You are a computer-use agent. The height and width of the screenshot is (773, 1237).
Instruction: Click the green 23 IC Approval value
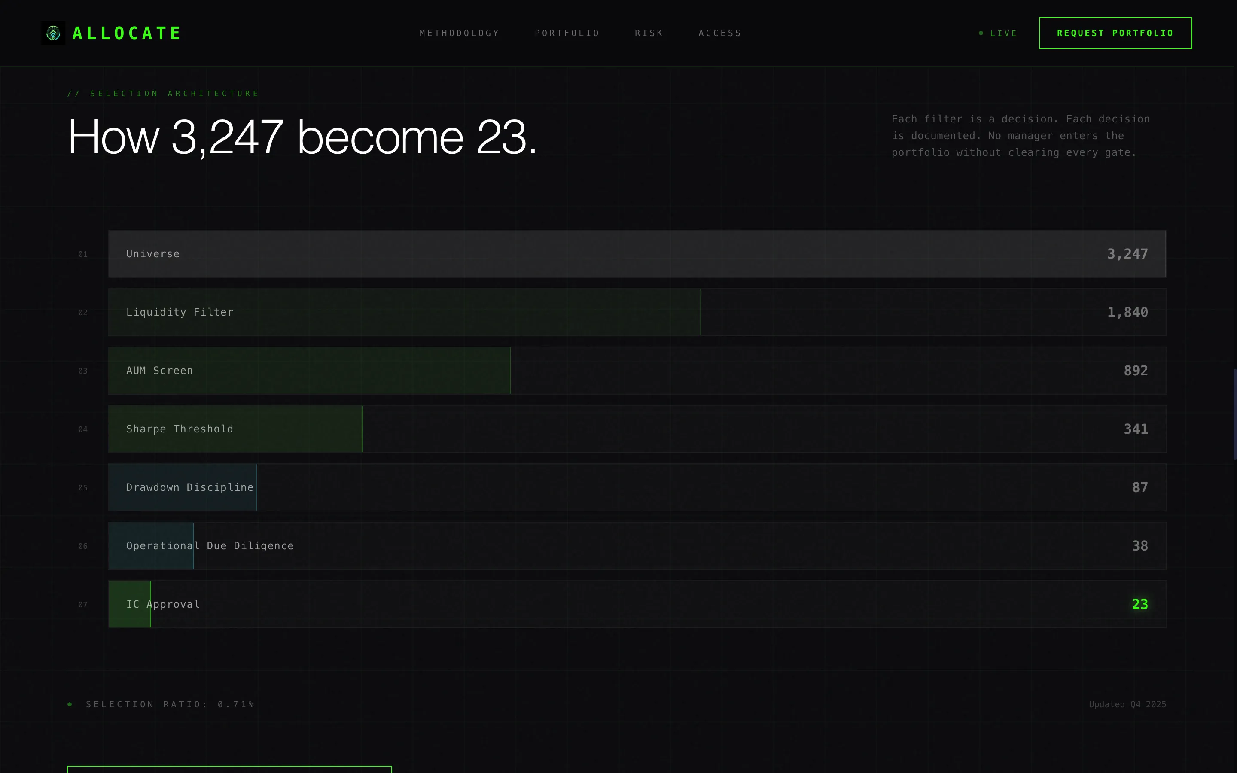pos(1140,604)
